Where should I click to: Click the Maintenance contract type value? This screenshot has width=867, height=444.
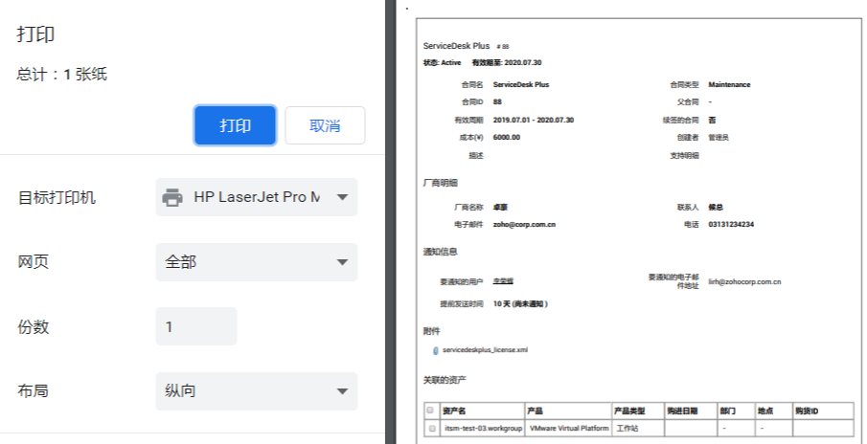(729, 84)
